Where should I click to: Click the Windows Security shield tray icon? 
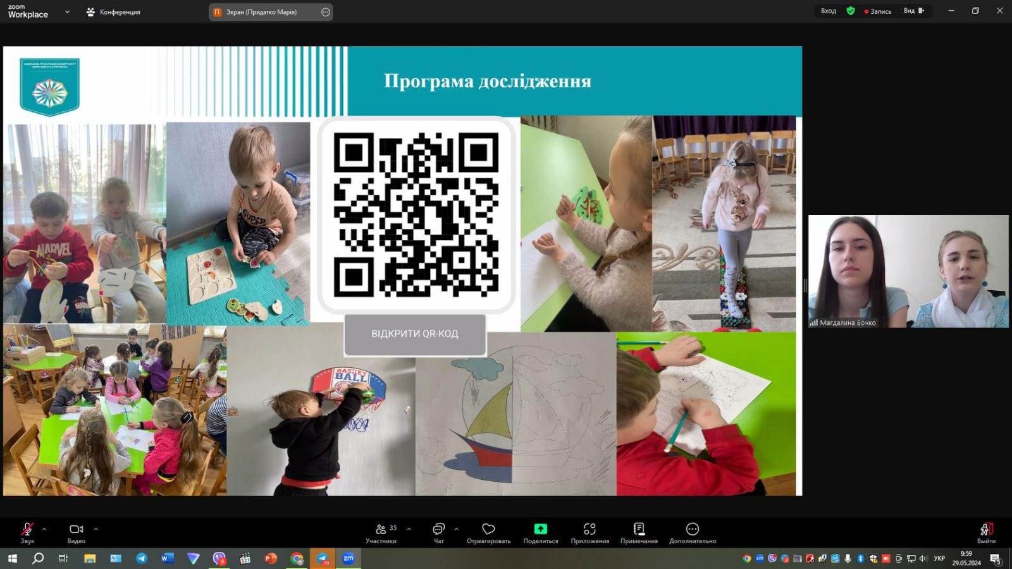(x=873, y=558)
